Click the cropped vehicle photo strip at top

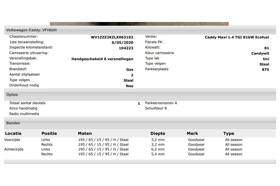(139, 24)
